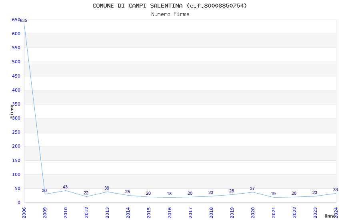Click the data label 20 above 2017
This screenshot has height=220, width=340.
tap(190, 193)
